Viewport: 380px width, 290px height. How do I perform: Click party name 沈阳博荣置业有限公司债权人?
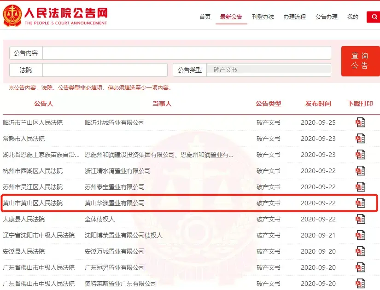[x=123, y=235]
